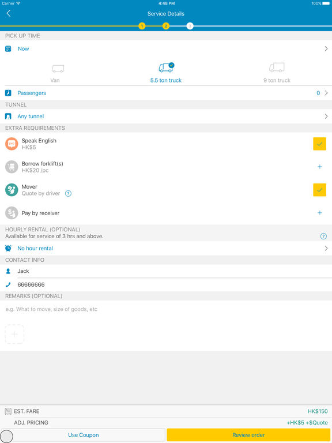332x443 pixels.
Task: Uncheck the Mover requirement
Action: 319,190
